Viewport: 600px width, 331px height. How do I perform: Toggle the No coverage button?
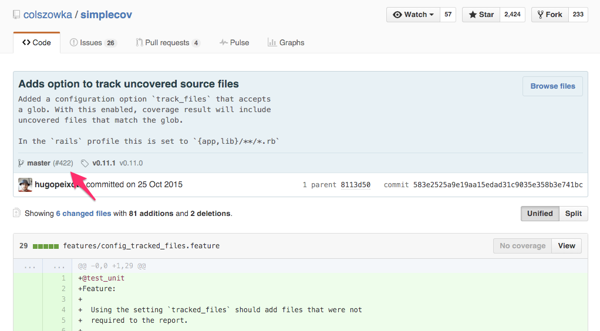click(x=522, y=246)
